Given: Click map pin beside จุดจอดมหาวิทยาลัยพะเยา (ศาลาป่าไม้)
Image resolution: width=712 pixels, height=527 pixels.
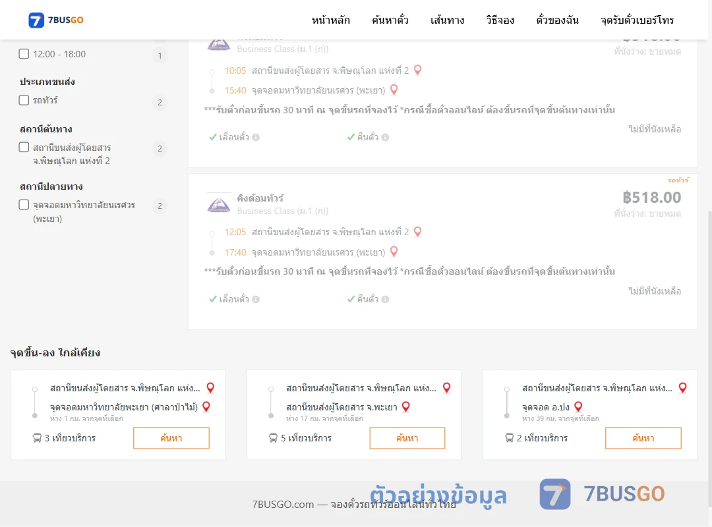Looking at the screenshot, I should click(206, 406).
